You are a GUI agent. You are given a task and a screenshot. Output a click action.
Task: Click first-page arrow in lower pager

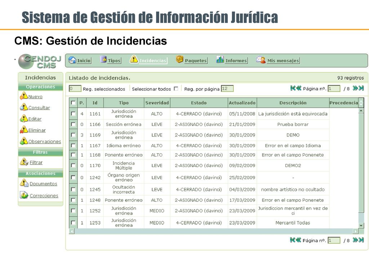point(293,240)
